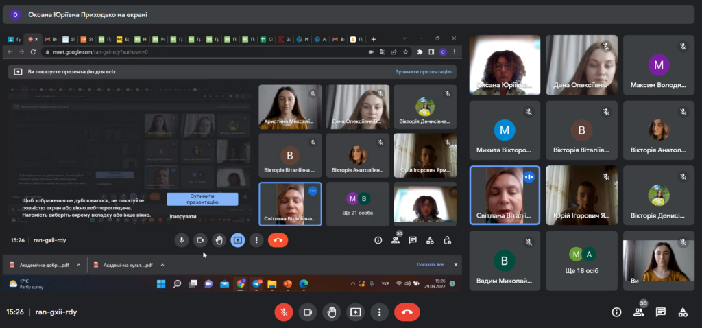Expand the 'Академічна-добр...pdf' download chevron
This screenshot has width=702, height=328.
[78, 265]
